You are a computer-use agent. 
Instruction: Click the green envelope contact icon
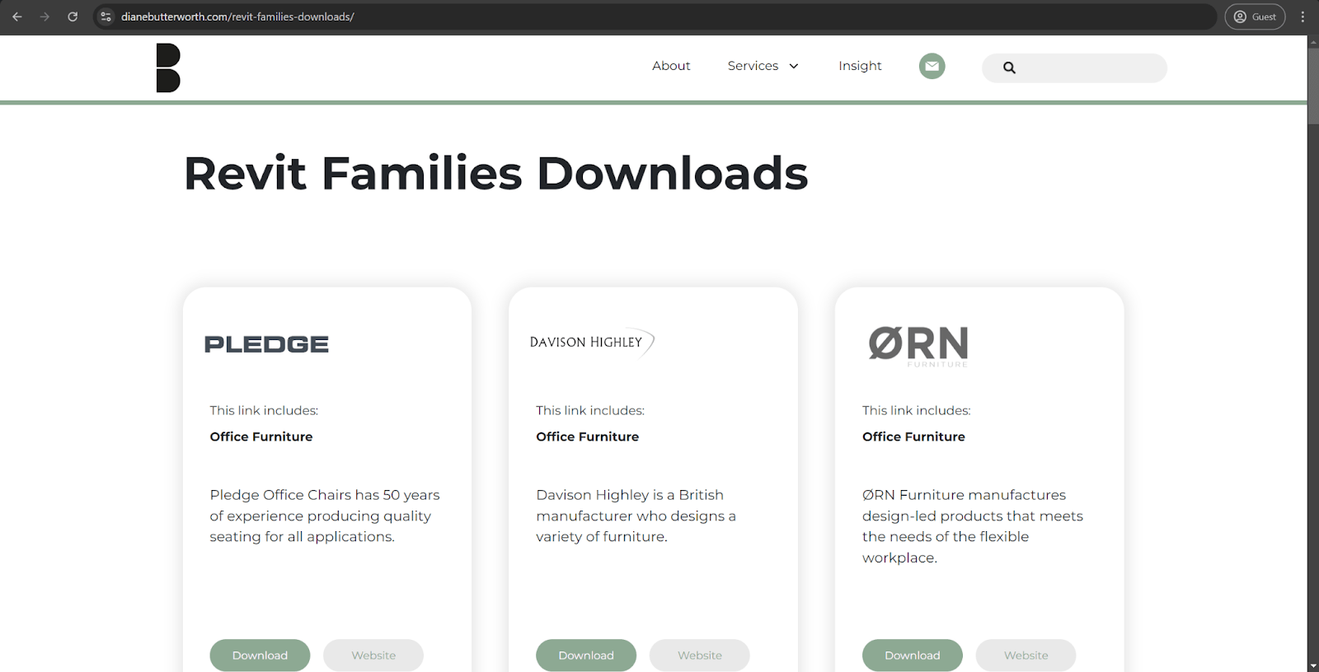pos(932,66)
